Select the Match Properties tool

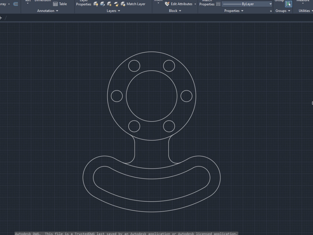[x=207, y=3]
